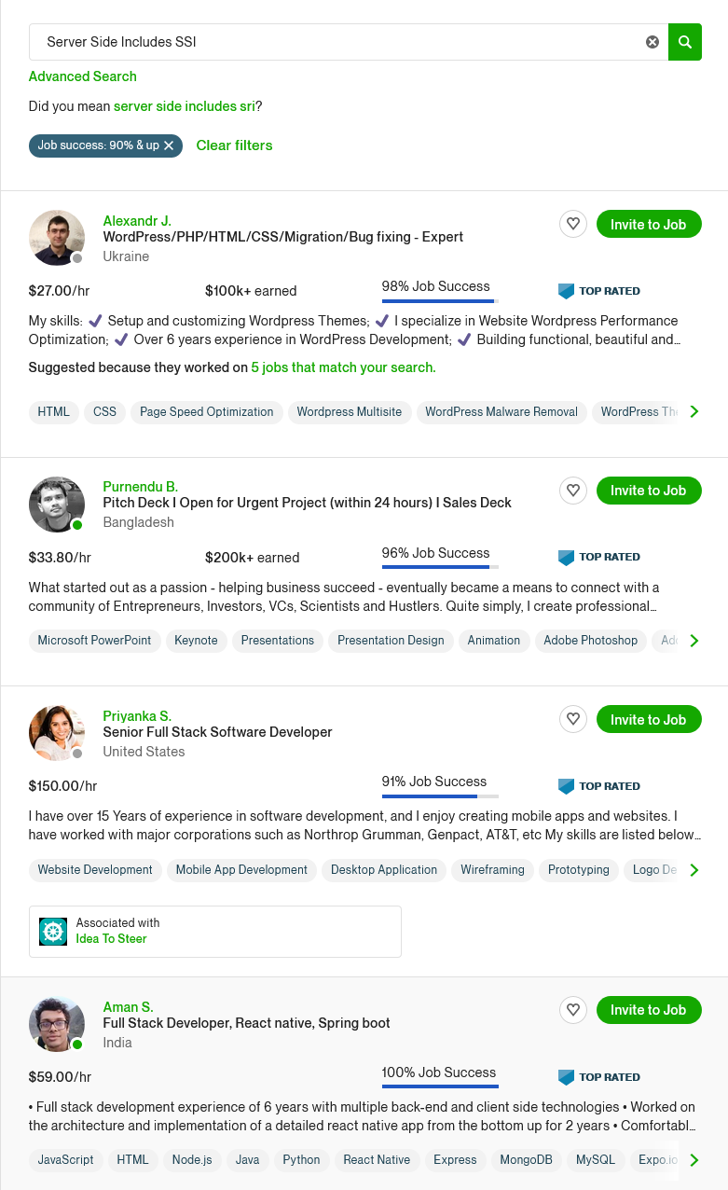728x1190 pixels.
Task: Open Advanced Search
Action: click(x=83, y=76)
